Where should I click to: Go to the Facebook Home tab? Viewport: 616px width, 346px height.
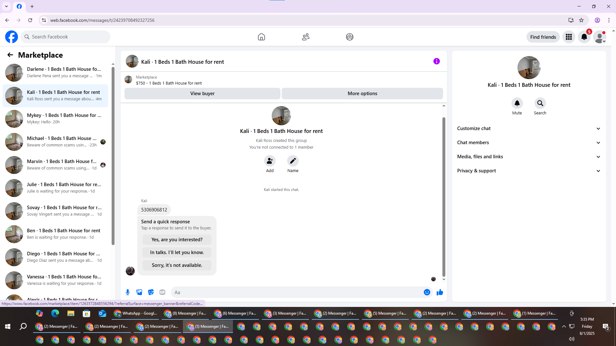[x=261, y=37]
